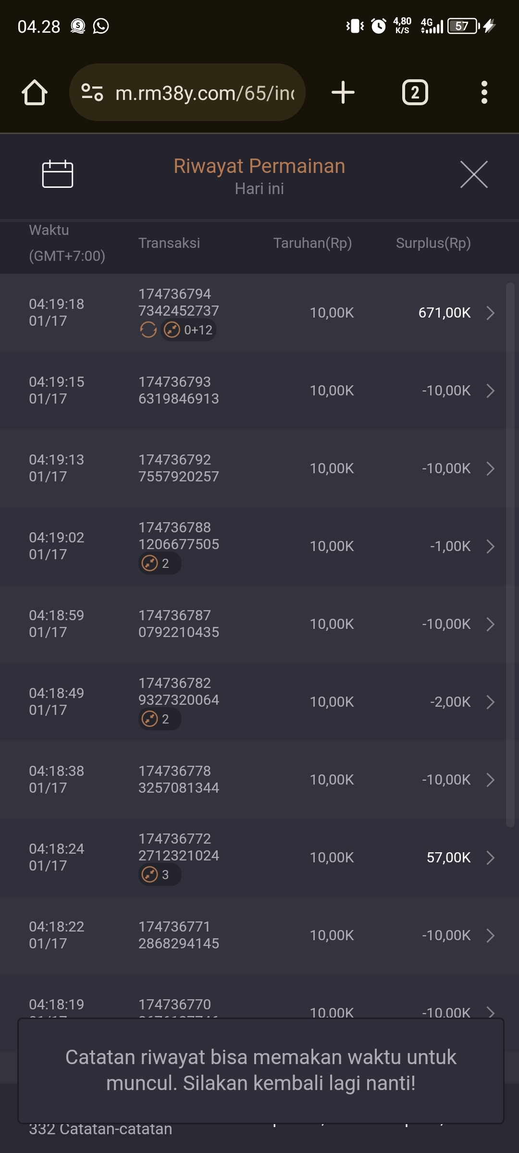Tap the refresh spin icon on 04:19:18 row

point(148,330)
